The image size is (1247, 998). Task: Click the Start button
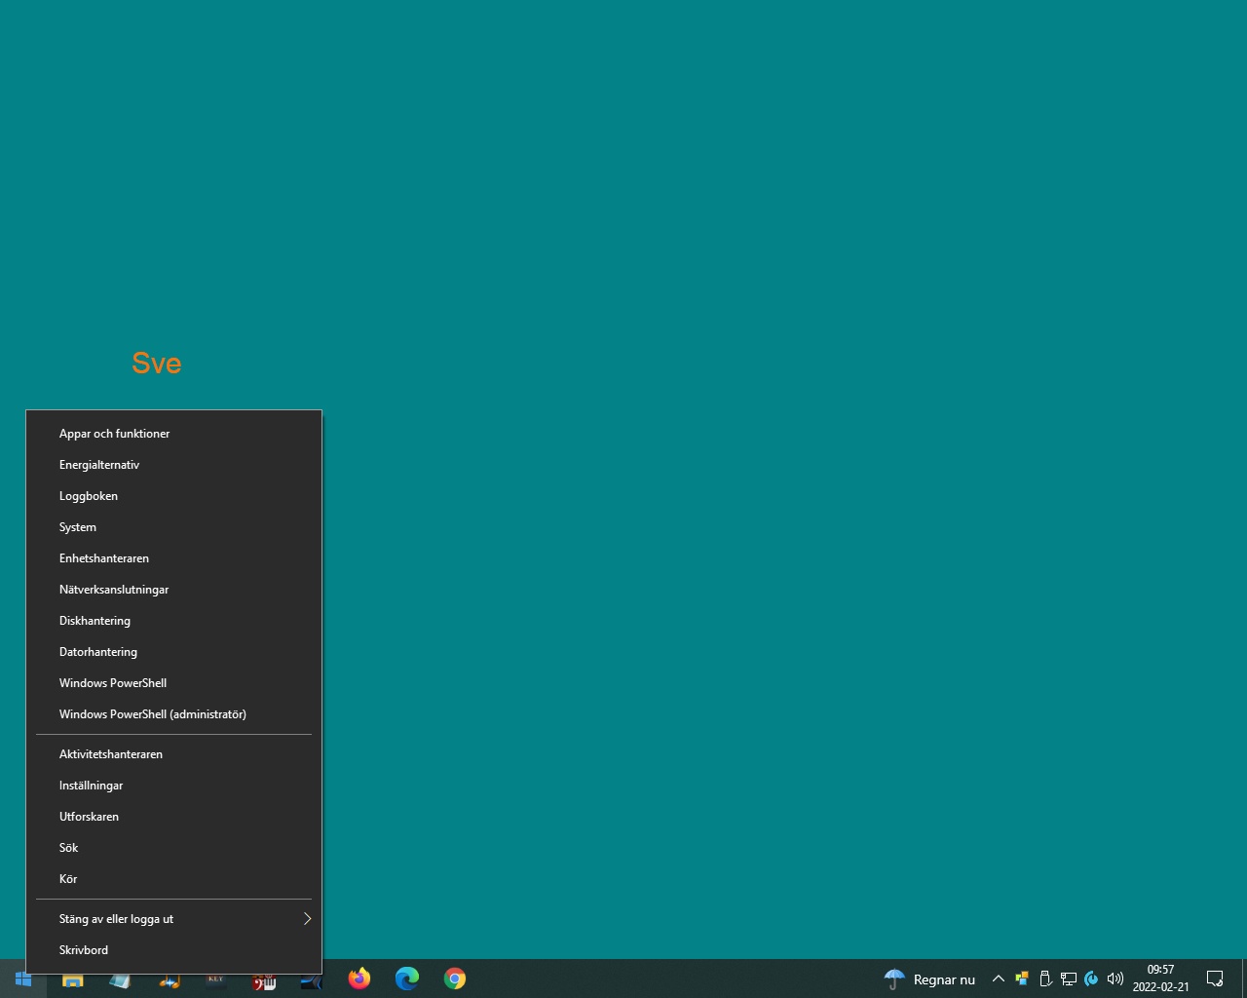23,979
